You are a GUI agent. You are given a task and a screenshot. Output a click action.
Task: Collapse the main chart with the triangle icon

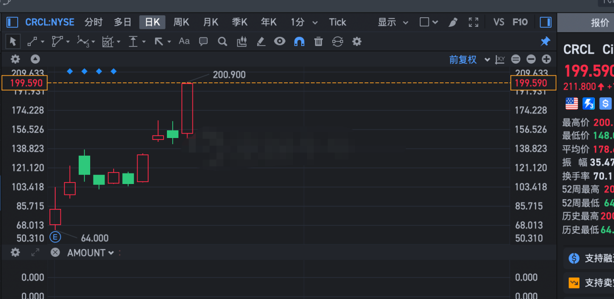(x=35, y=59)
